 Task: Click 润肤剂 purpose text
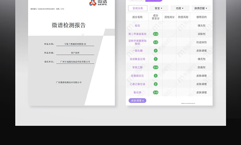(201, 34)
